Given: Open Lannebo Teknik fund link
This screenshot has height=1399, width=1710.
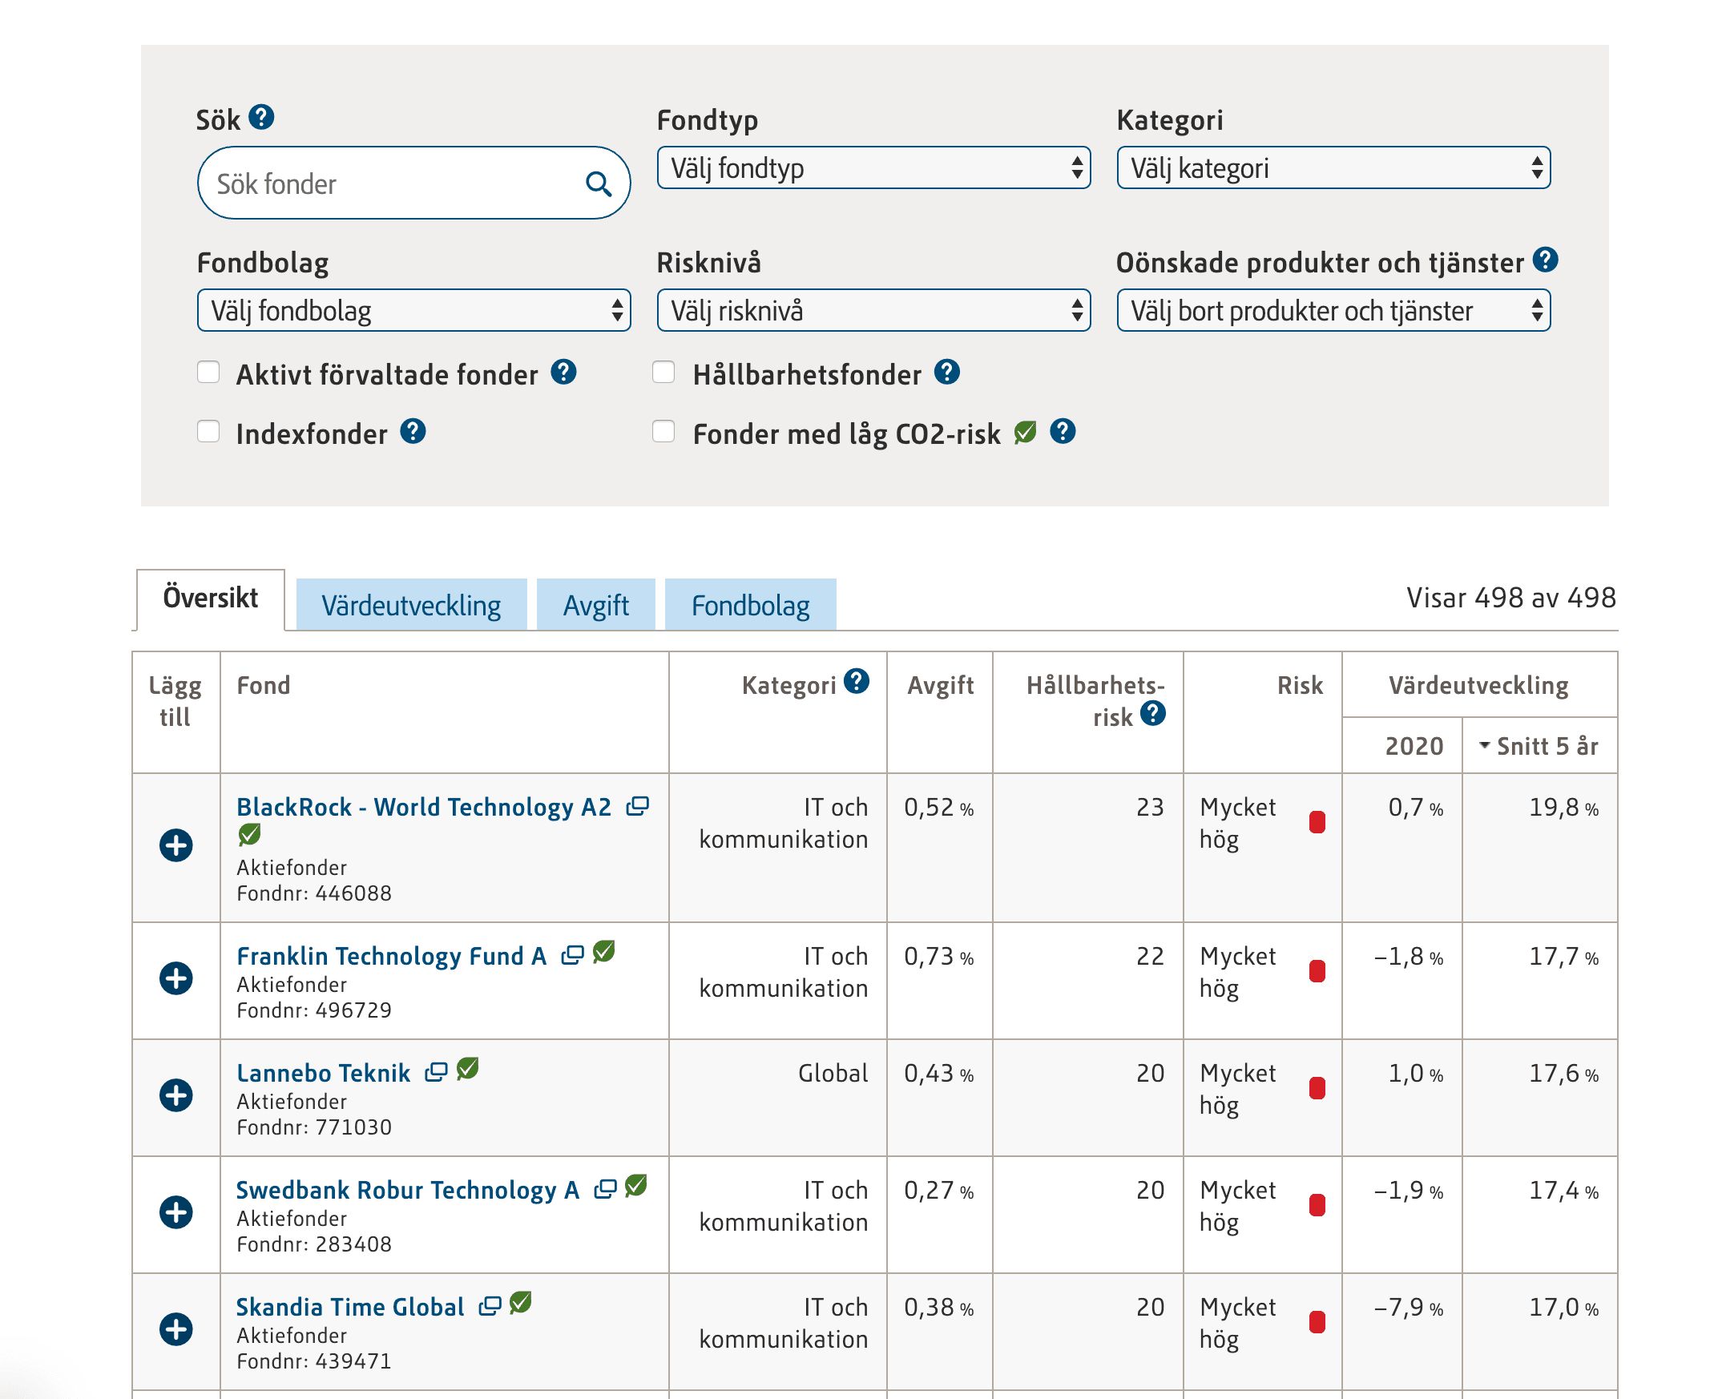Looking at the screenshot, I should coord(323,1073).
